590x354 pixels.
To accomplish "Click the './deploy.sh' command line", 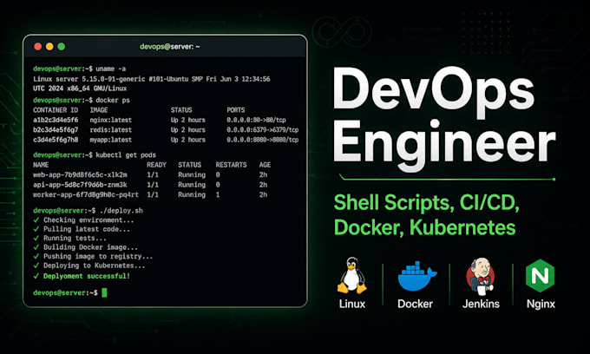I will pos(88,211).
